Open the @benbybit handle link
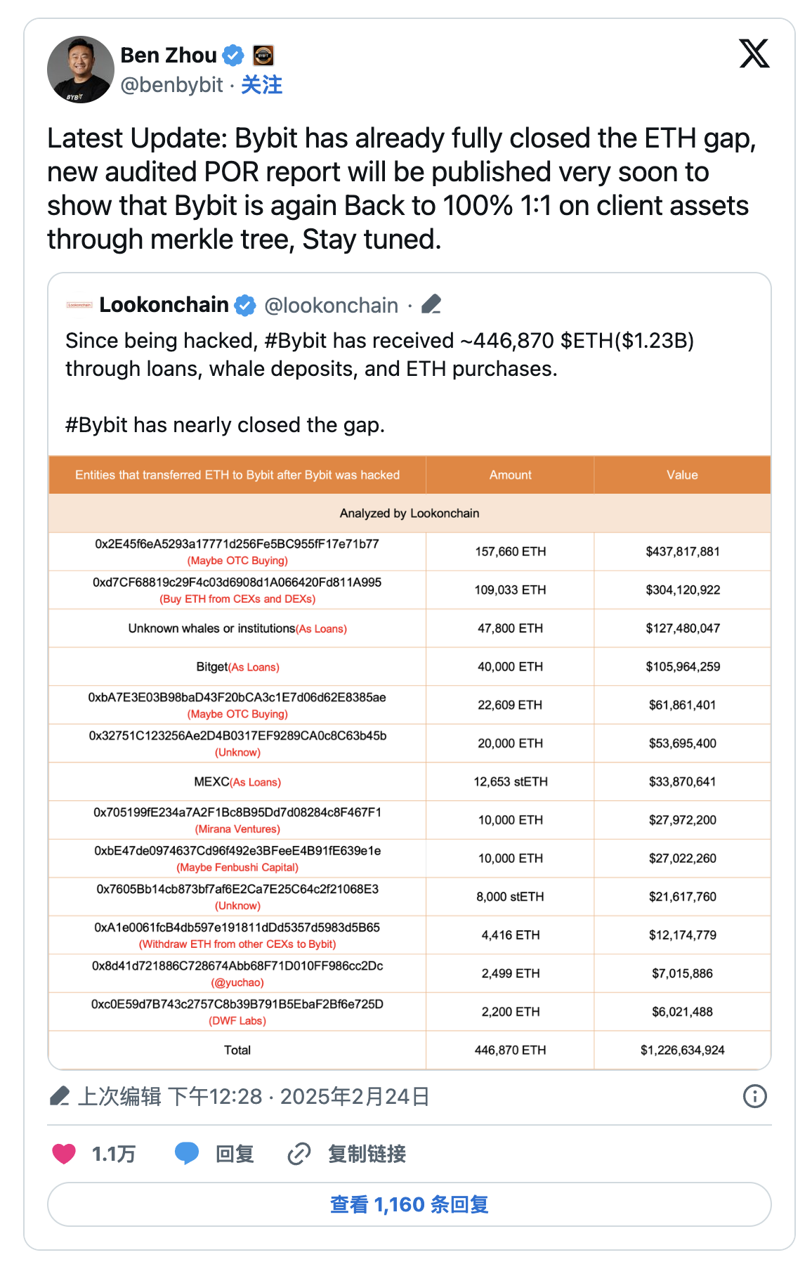The image size is (812, 1269). pyautogui.click(x=172, y=85)
